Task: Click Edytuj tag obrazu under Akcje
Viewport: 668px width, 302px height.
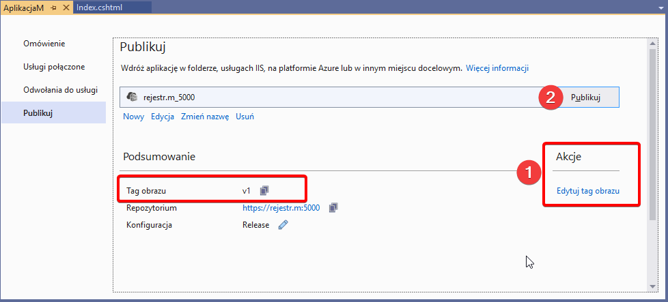Action: pos(587,191)
